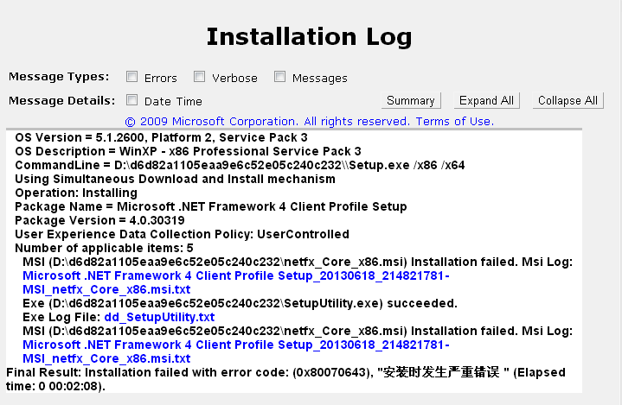Image resolution: width=622 pixels, height=405 pixels.
Task: Click the Expand All button
Action: click(486, 100)
